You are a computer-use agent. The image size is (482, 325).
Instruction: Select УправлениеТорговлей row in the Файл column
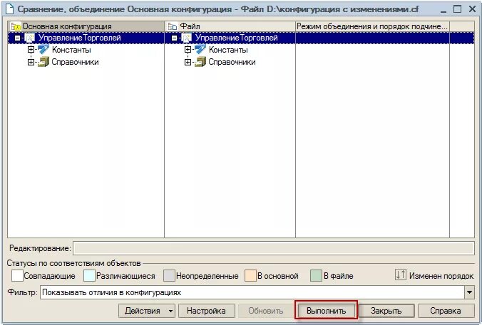click(230, 38)
